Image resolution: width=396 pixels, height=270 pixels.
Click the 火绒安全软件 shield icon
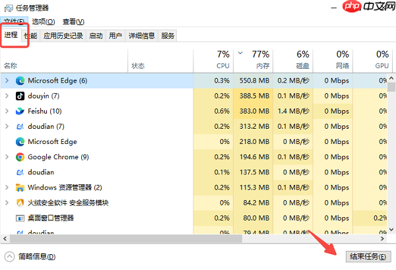coord(20,203)
